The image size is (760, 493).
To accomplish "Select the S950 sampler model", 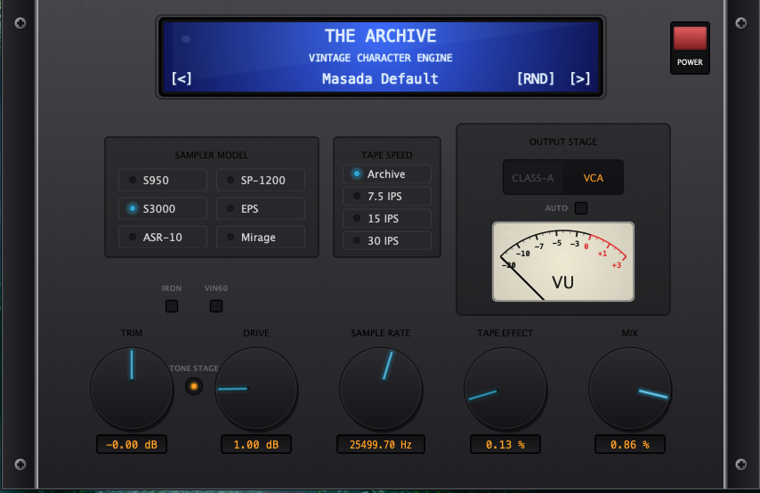I will click(x=163, y=181).
